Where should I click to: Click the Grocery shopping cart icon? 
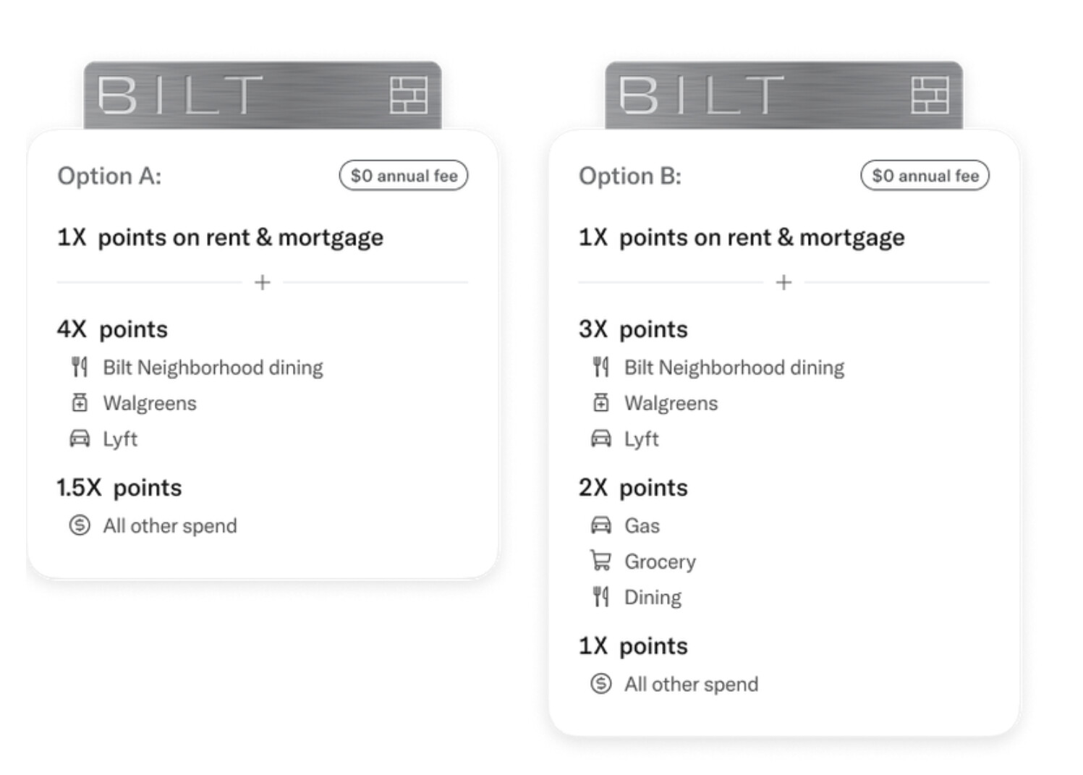(x=600, y=561)
